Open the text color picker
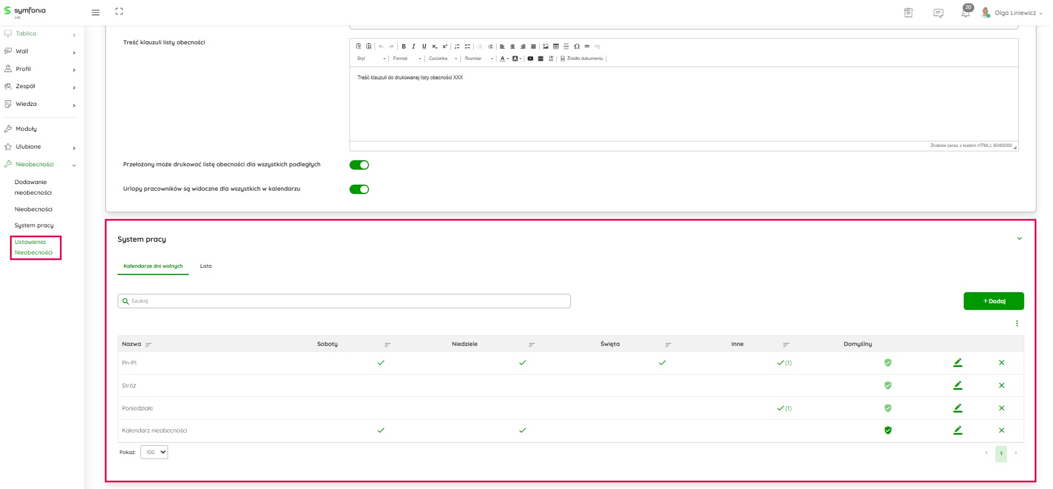Viewport: 1053px width, 489px height. point(504,58)
